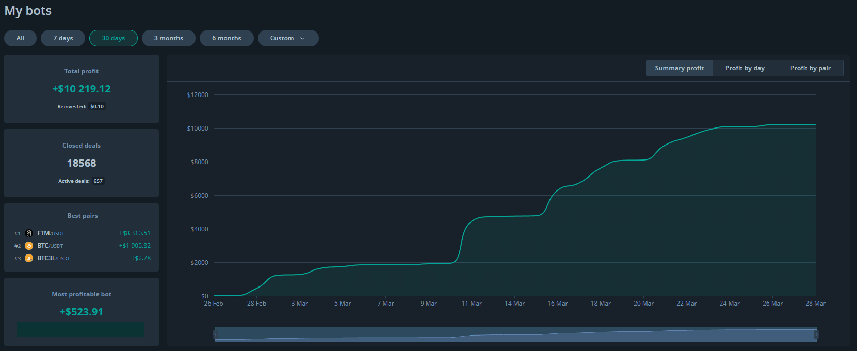Click right handle of chart range slider

click(816, 334)
